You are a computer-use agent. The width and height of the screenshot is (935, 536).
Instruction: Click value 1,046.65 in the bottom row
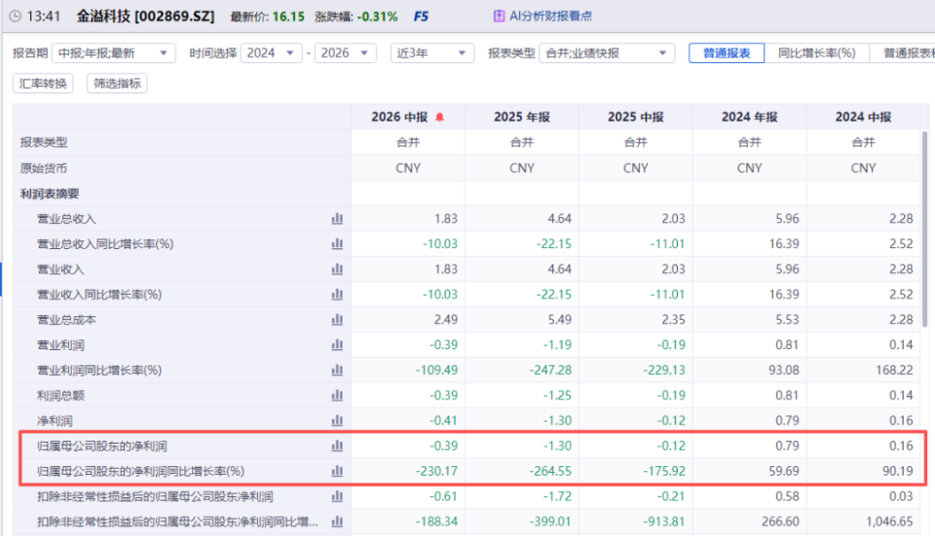(889, 521)
